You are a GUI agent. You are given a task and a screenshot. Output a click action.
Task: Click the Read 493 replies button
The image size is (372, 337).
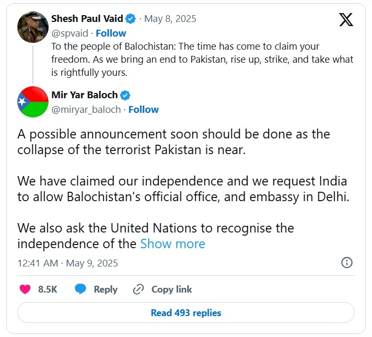[x=186, y=313]
